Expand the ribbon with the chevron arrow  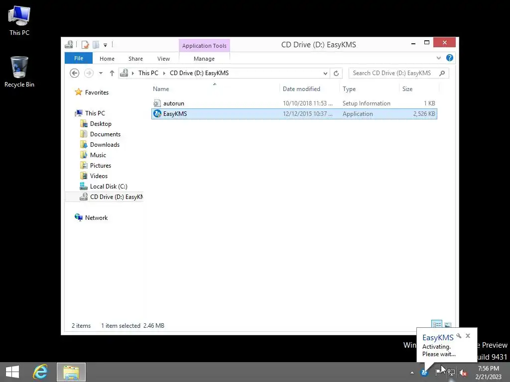coord(438,58)
